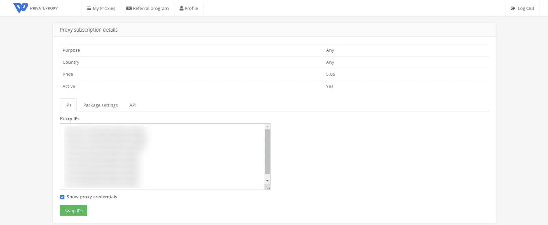Uncheck Show proxy credentials checkbox
This screenshot has height=225, width=548.
pos(62,197)
